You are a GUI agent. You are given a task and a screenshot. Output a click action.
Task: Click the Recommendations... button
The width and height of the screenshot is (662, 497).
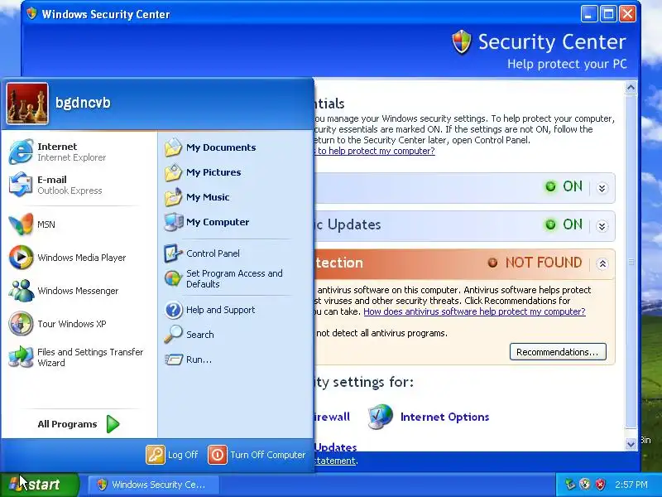point(558,352)
